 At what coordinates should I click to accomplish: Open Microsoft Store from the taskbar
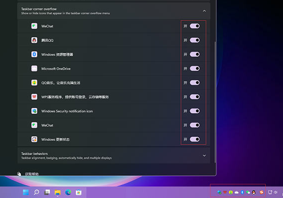78,192
